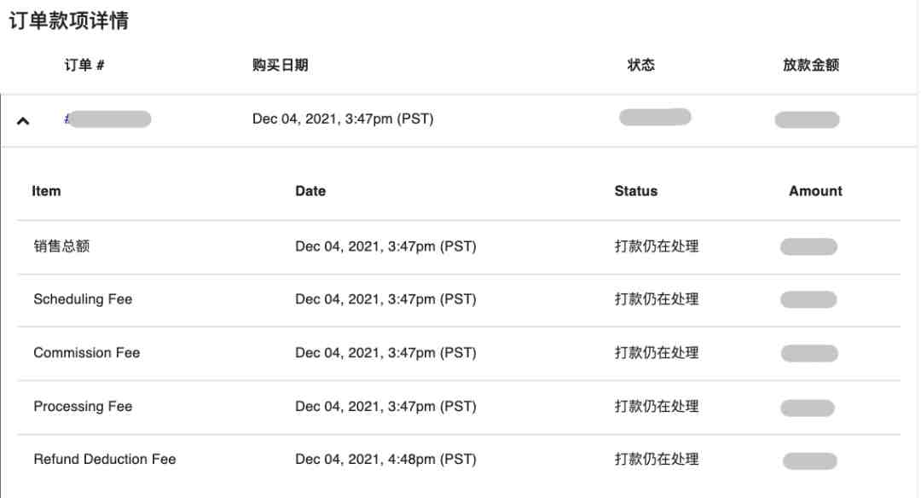Collapse the order row chevron
The height and width of the screenshot is (498, 921).
(23, 122)
